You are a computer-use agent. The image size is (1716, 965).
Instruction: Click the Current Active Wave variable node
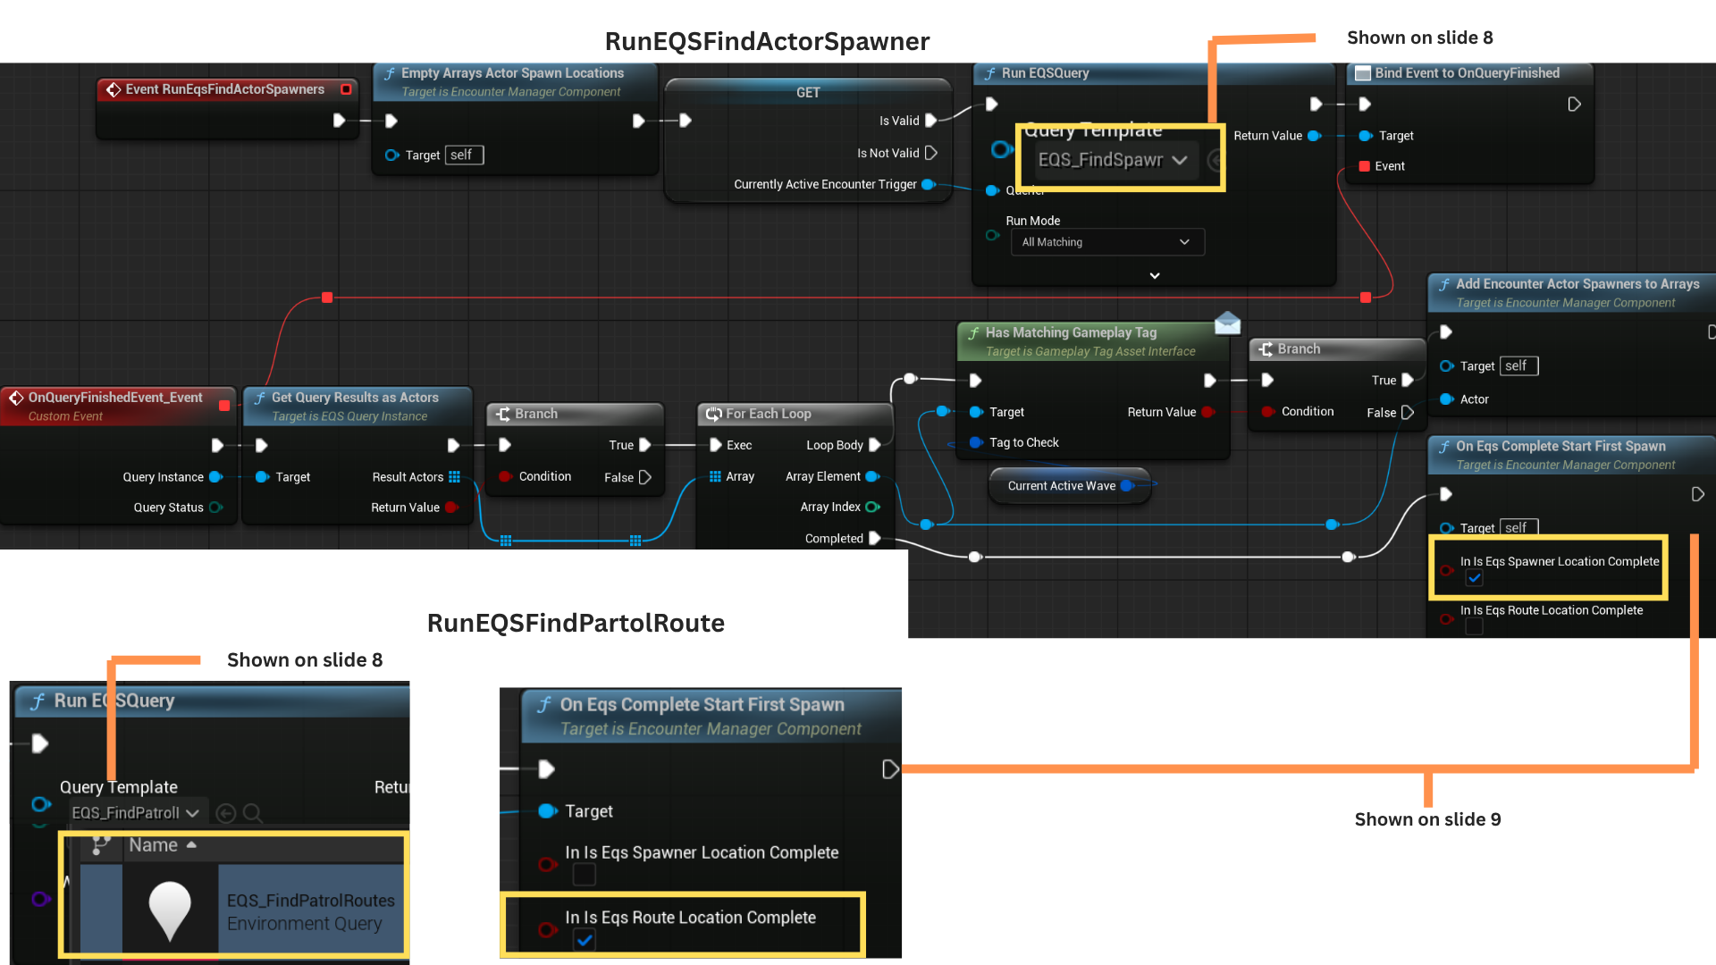tap(1062, 486)
